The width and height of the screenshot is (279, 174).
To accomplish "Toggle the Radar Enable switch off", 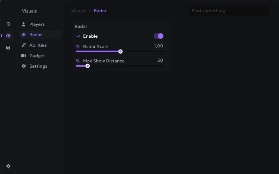I will (159, 36).
